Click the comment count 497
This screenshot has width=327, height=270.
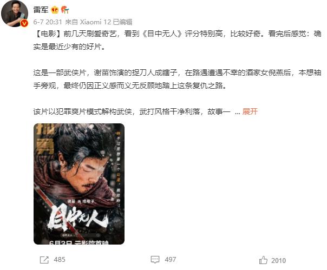(x=171, y=260)
